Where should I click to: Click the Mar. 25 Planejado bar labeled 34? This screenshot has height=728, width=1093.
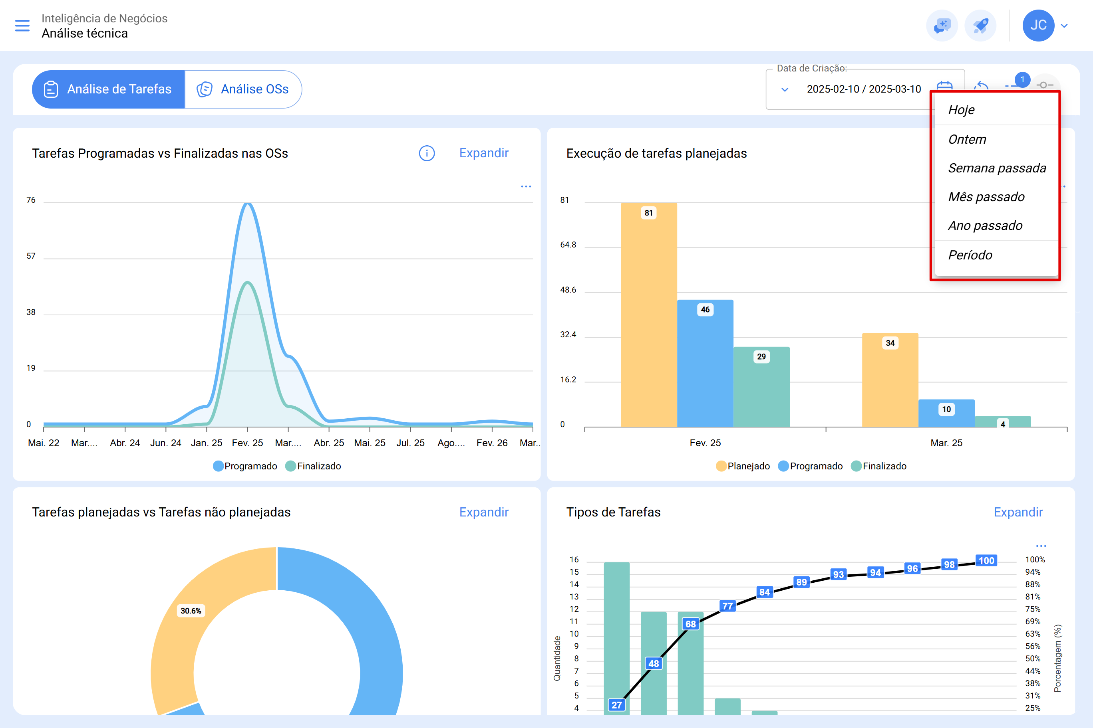[x=890, y=380]
